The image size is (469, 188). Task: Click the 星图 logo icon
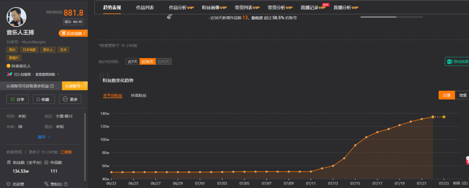pos(9,74)
